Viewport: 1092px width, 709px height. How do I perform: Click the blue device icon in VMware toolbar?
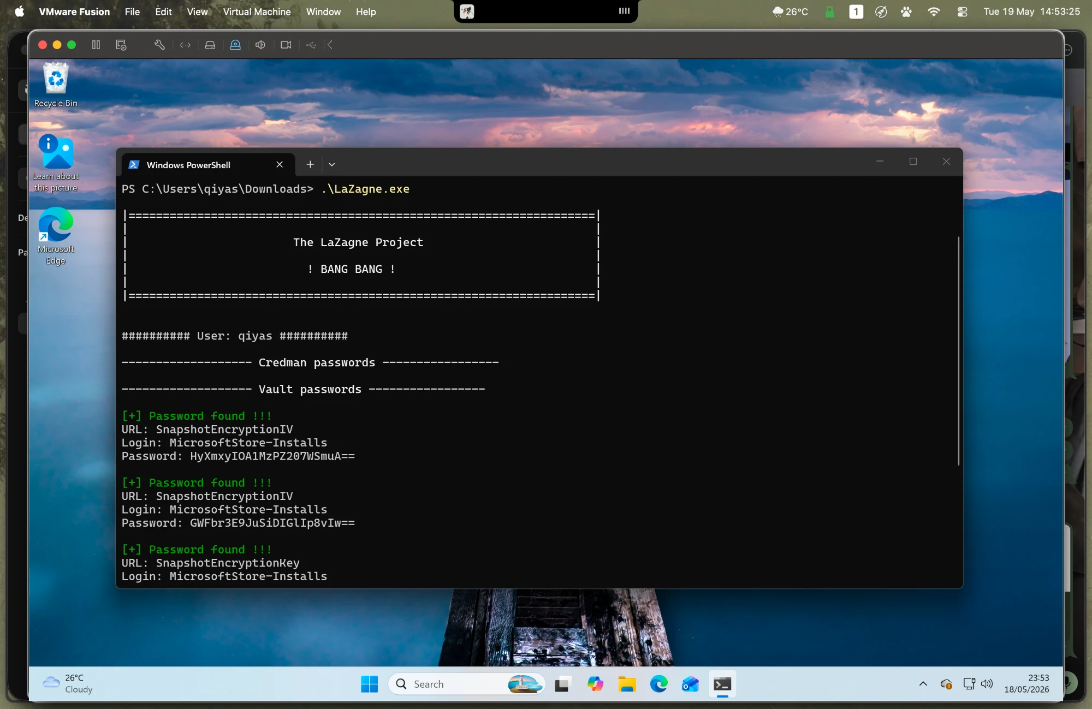[235, 45]
